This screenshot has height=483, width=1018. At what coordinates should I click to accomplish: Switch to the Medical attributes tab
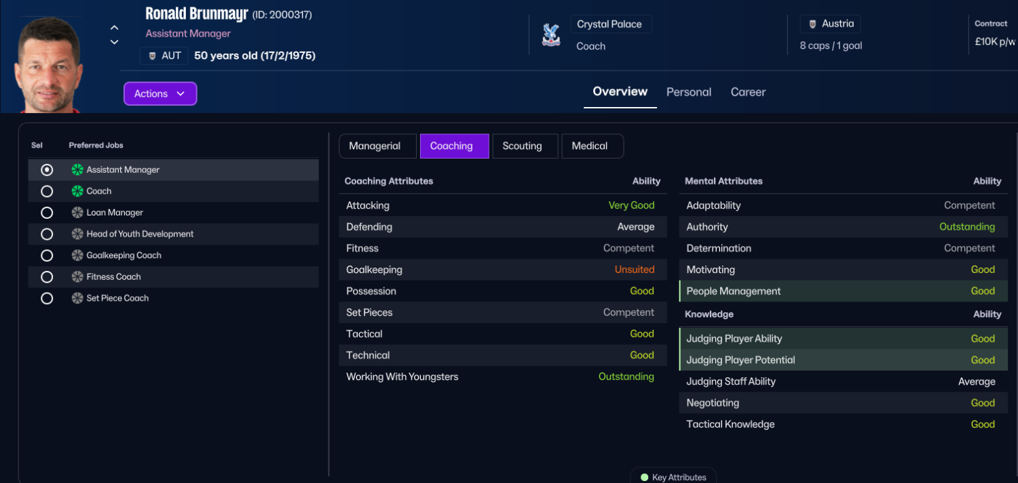[590, 146]
